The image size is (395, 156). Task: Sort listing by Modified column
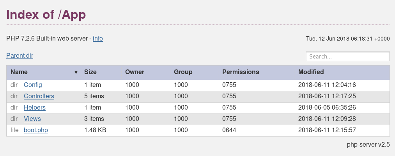point(311,72)
